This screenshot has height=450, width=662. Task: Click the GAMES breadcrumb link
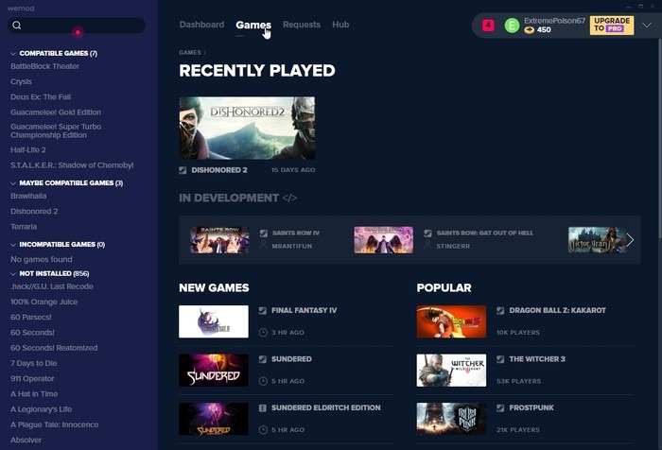(x=189, y=52)
